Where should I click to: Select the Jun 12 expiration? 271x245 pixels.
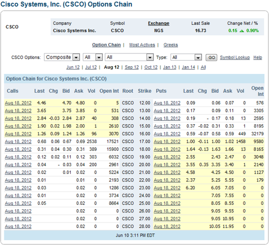[73, 67]
